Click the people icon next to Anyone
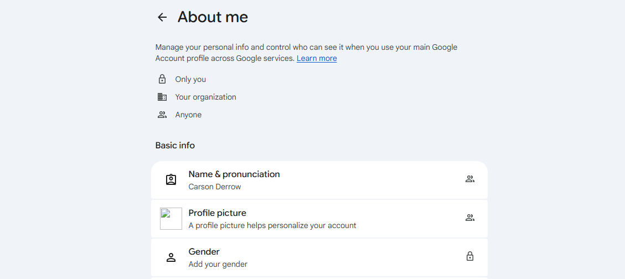The width and height of the screenshot is (625, 279). (x=162, y=115)
